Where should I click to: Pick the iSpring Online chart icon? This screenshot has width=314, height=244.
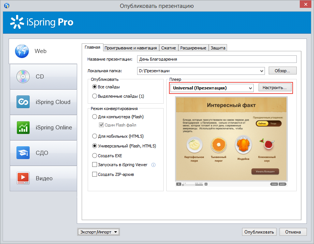coord(23,127)
